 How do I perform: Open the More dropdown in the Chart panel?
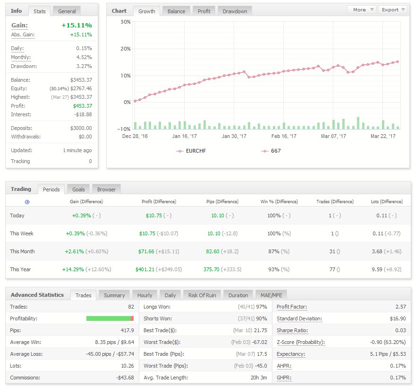click(362, 10)
